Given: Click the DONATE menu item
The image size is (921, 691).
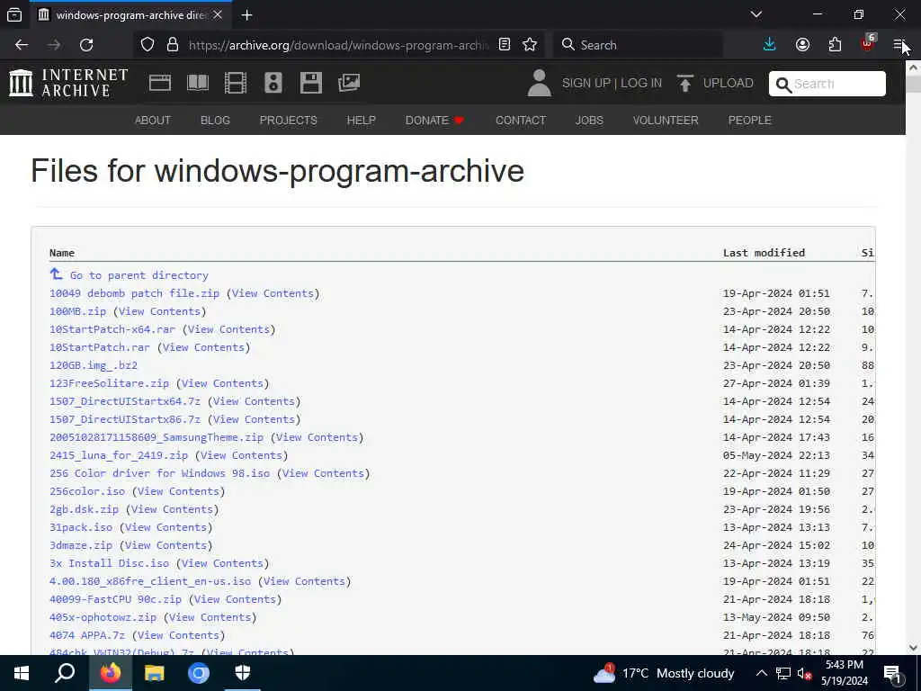Looking at the screenshot, I should tap(434, 120).
